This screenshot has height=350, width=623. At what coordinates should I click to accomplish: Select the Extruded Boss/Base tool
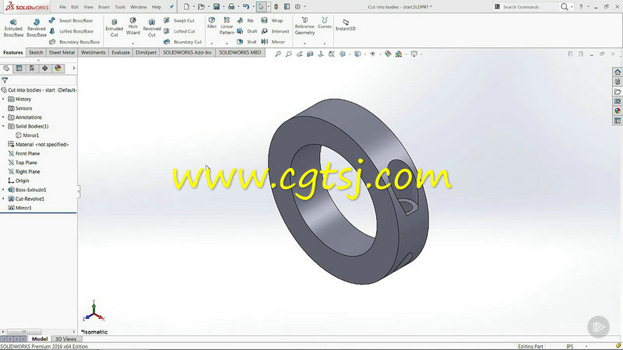coord(13,28)
